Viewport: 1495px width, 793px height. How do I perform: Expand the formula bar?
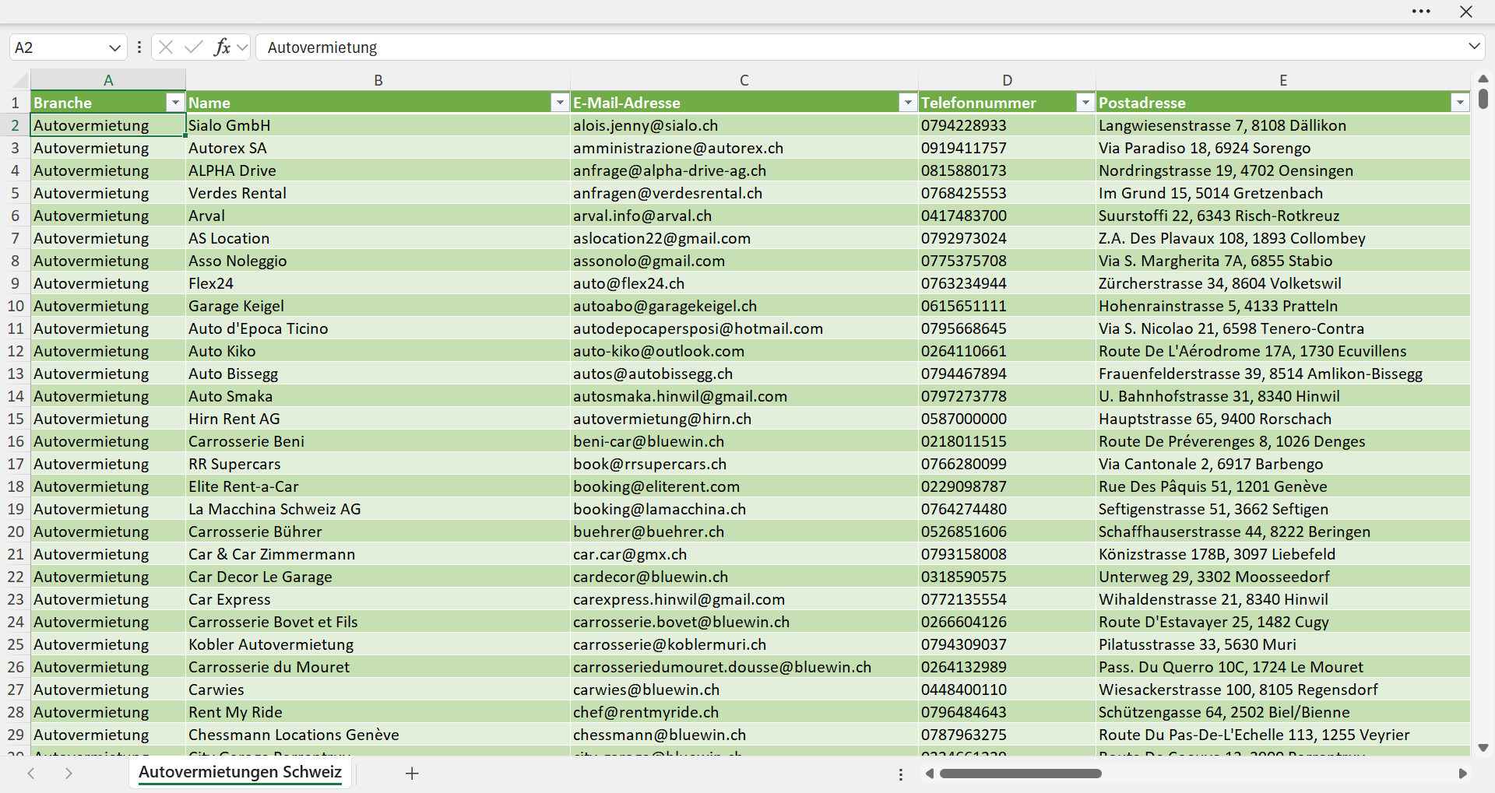point(1474,47)
